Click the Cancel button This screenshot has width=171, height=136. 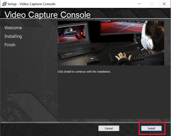109,128
